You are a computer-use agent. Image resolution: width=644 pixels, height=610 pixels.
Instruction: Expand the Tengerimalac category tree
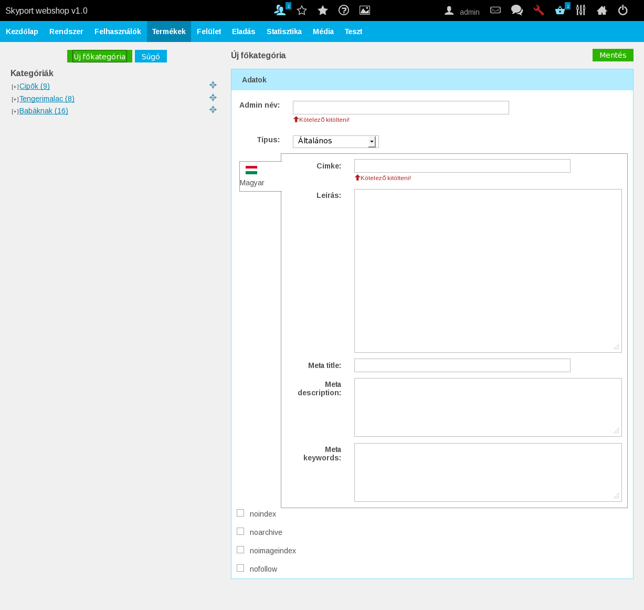(x=15, y=99)
